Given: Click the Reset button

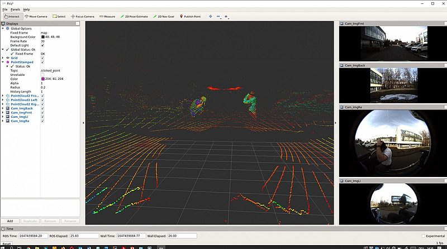Looking at the screenshot, I should [x=7, y=244].
